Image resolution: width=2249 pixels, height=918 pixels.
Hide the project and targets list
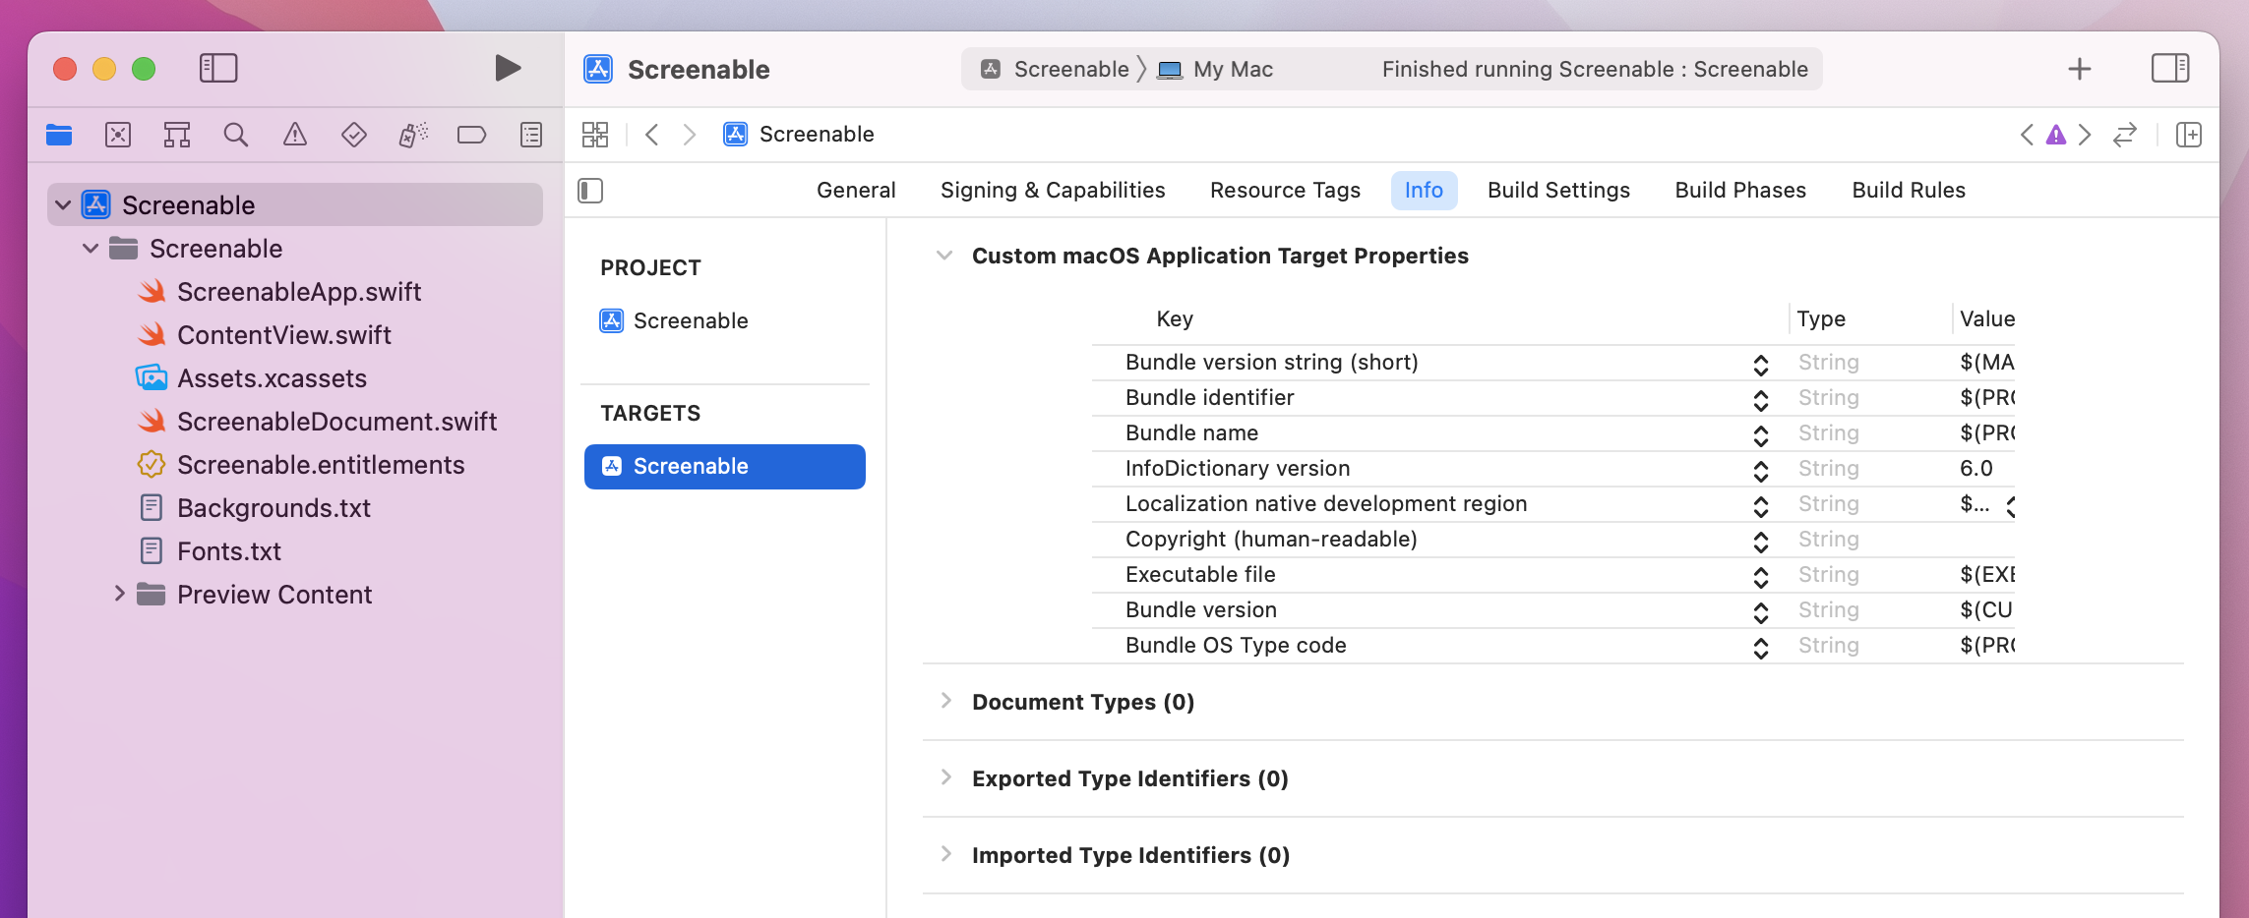click(590, 191)
